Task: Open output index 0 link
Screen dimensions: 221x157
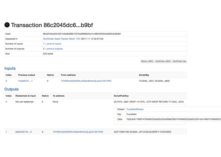Action: pos(6,102)
